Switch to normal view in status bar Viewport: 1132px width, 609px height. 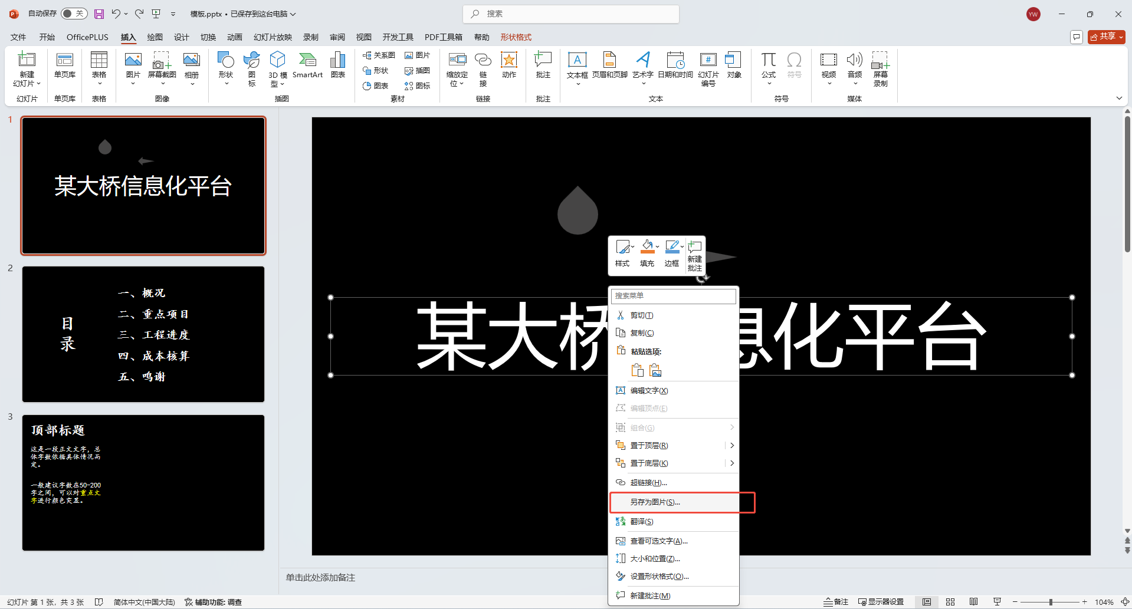click(x=927, y=602)
